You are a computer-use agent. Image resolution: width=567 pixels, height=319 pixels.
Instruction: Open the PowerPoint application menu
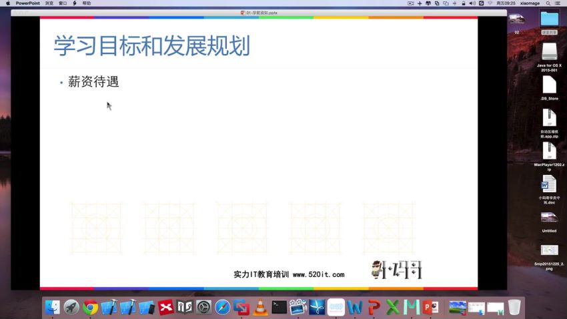tap(27, 3)
